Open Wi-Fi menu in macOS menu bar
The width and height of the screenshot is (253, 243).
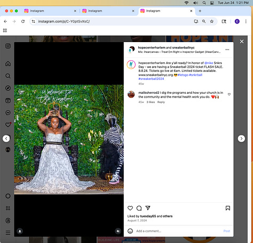click(x=186, y=3)
